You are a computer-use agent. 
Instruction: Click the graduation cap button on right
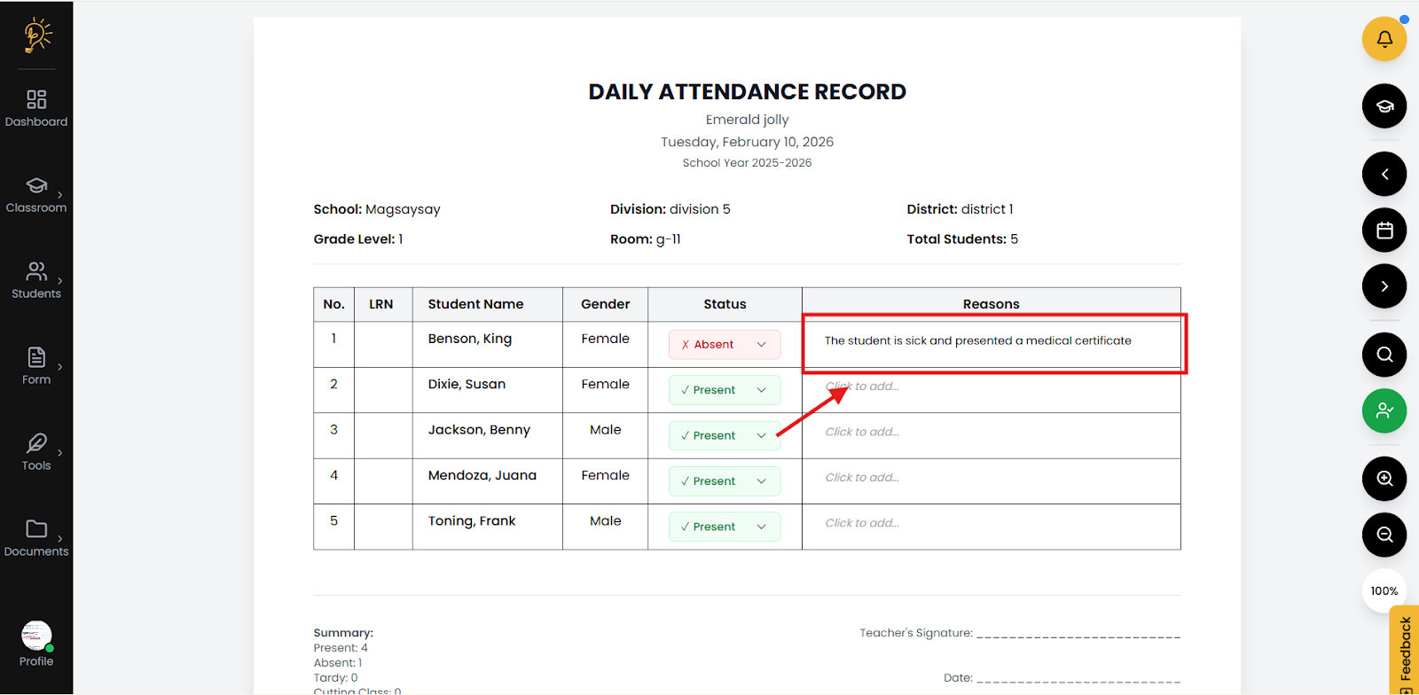pos(1384,106)
